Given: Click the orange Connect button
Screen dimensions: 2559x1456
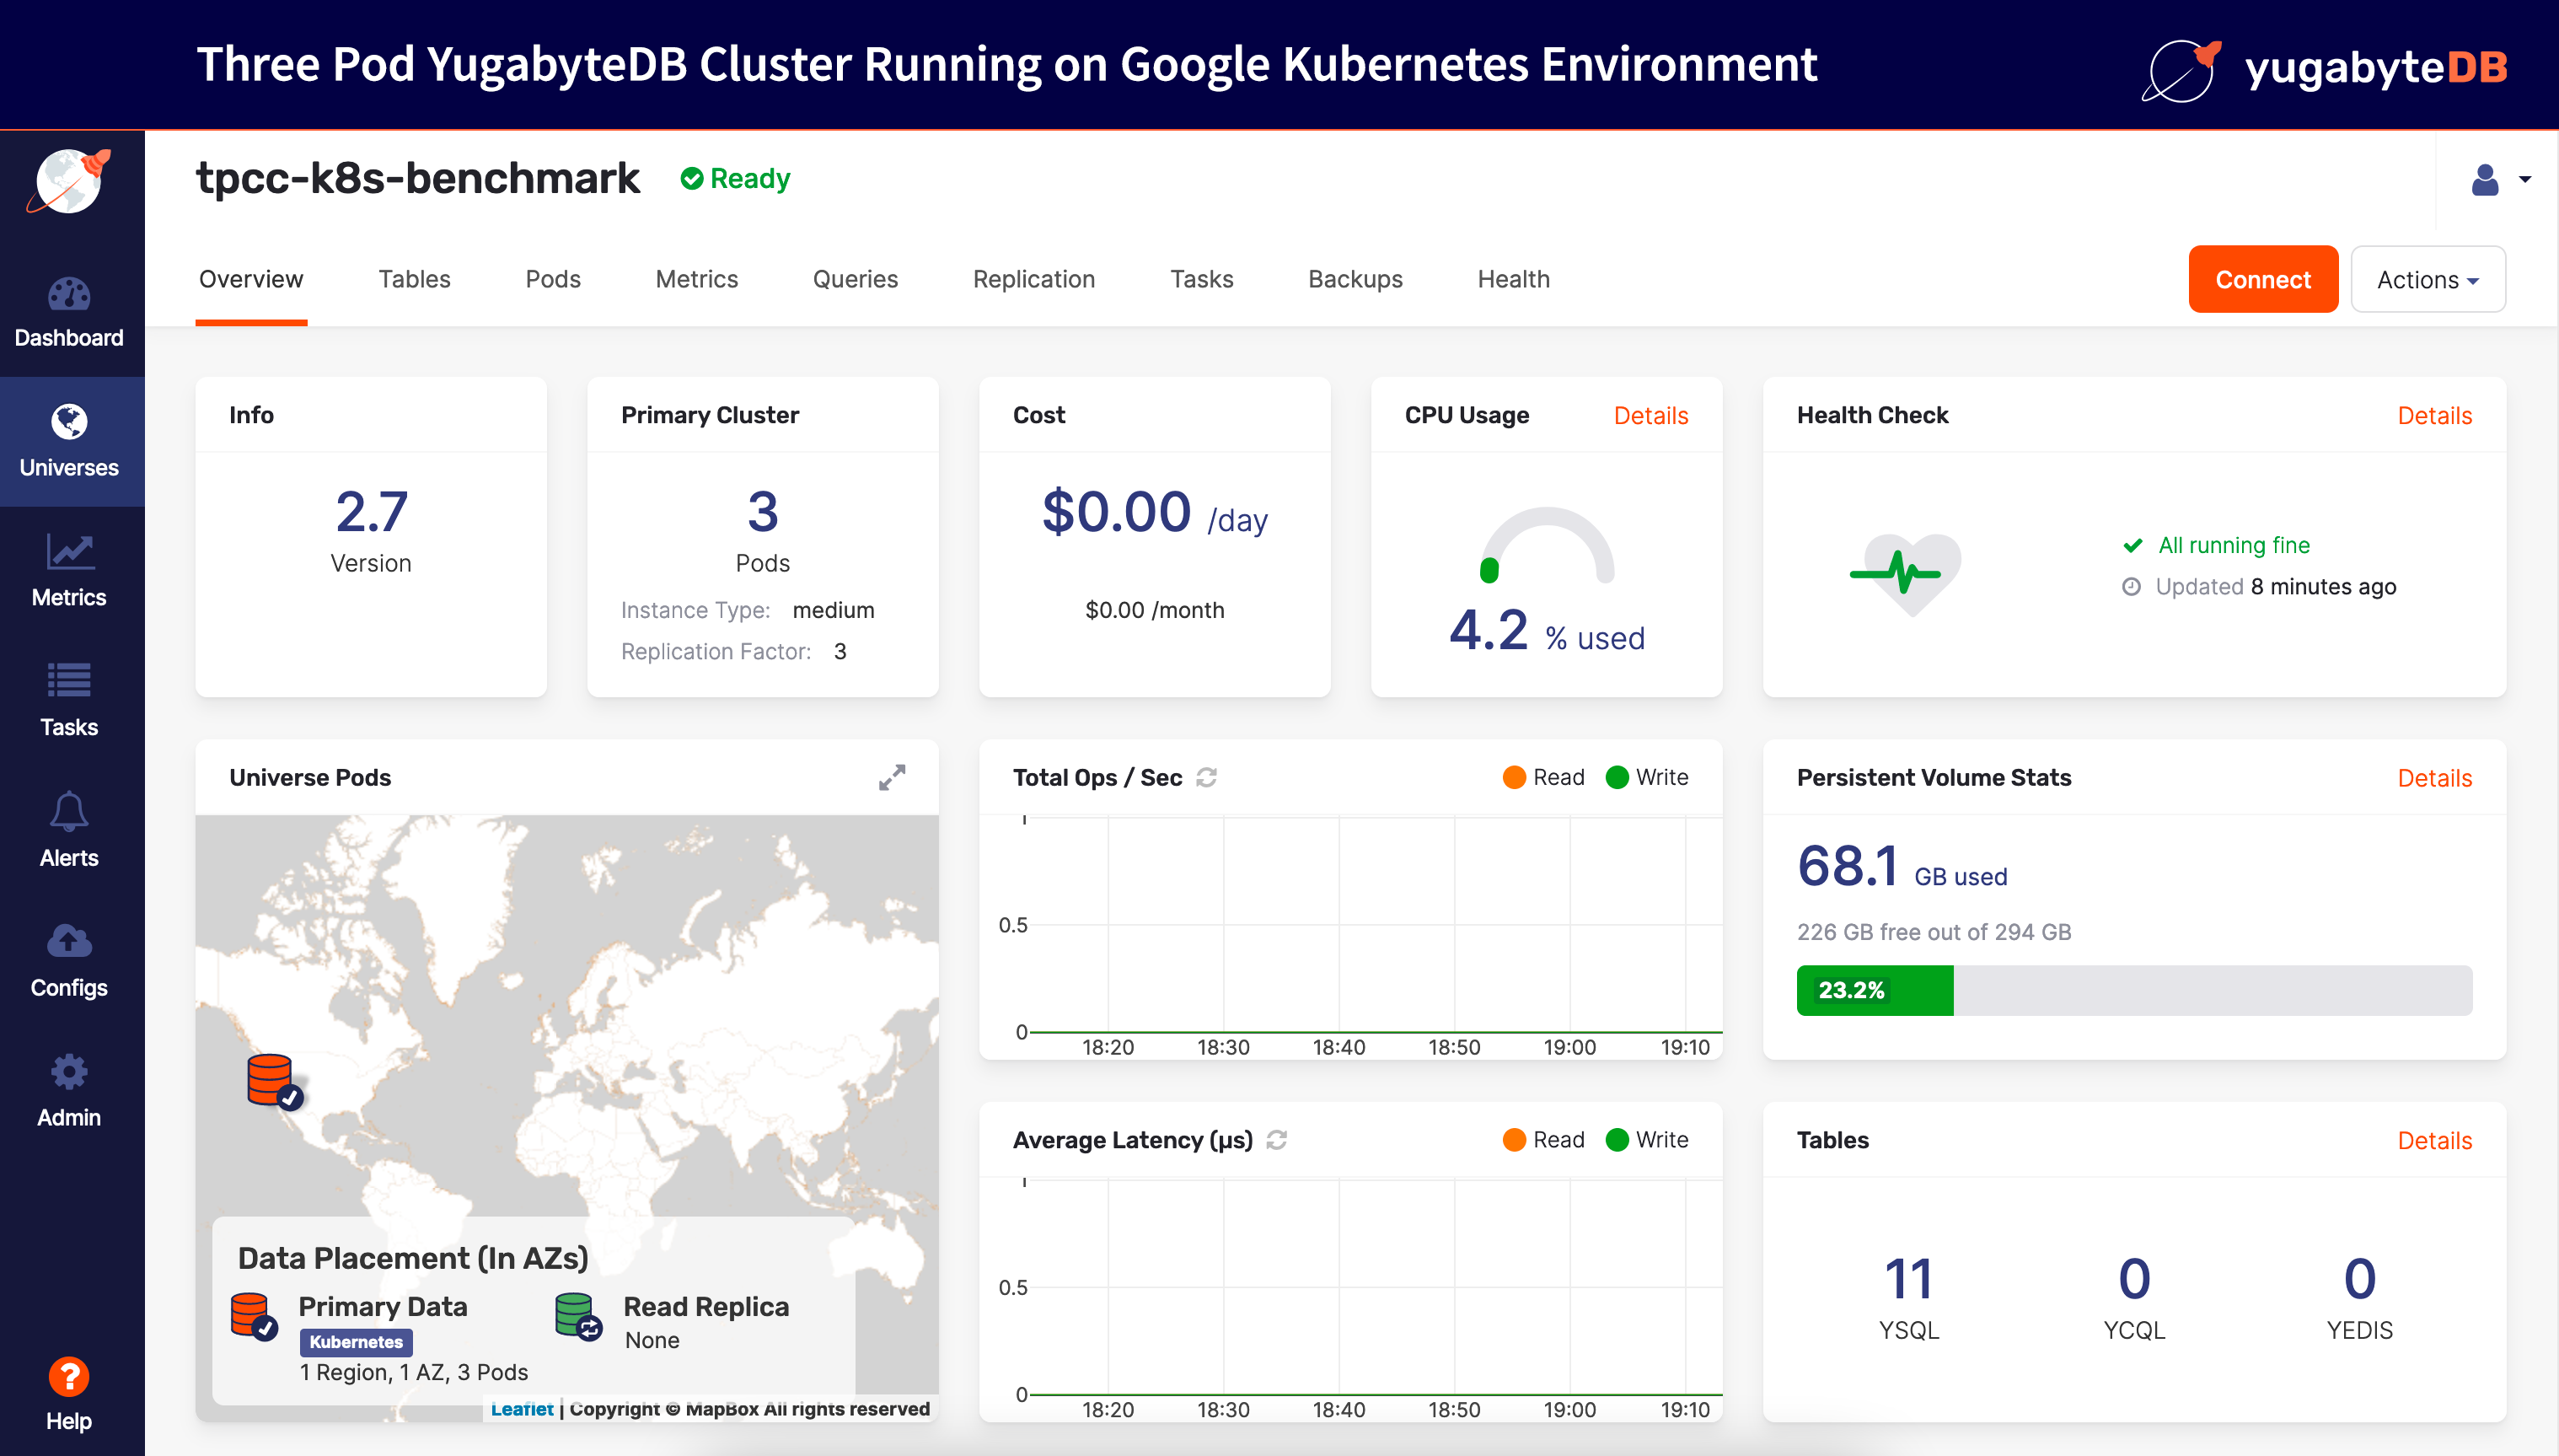Looking at the screenshot, I should [x=2263, y=279].
